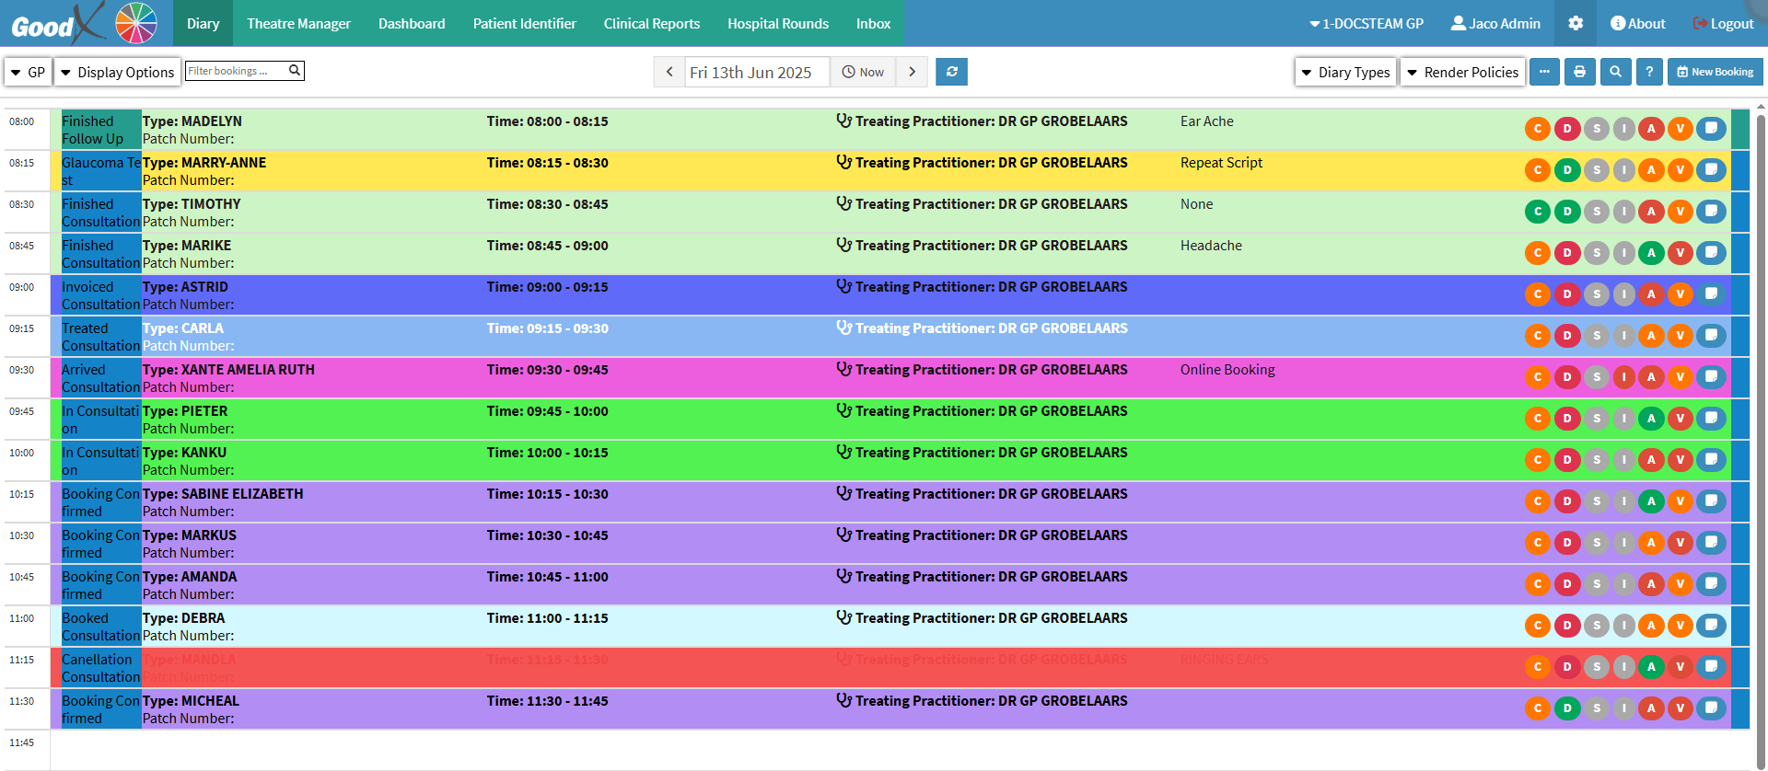Jump to the current time with Now
The width and height of the screenshot is (1768, 771).
tap(863, 72)
